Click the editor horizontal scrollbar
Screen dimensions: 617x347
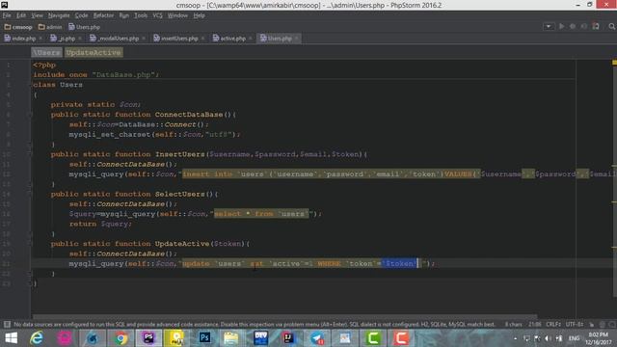point(284,316)
